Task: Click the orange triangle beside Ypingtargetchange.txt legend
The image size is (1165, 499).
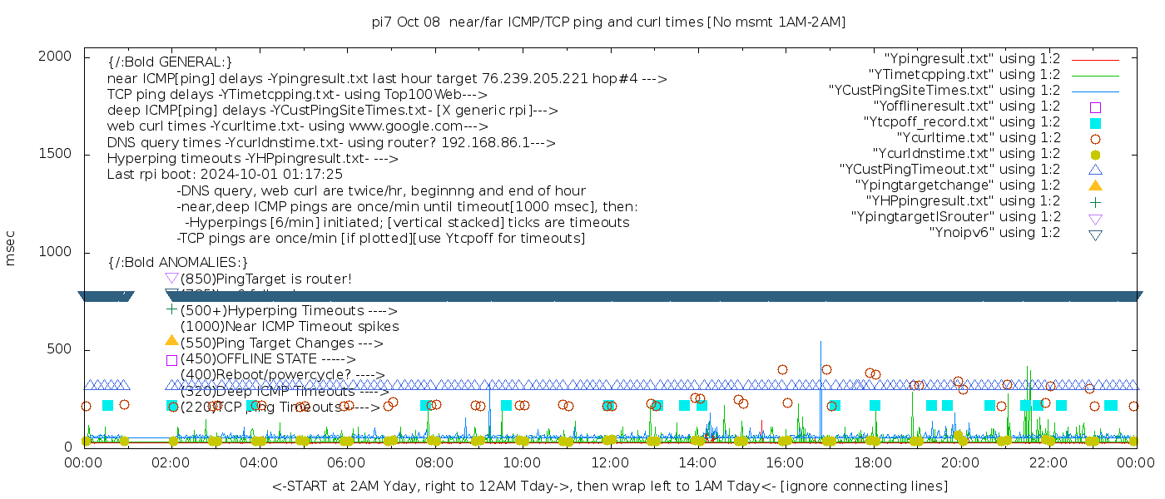Action: pos(1095,185)
